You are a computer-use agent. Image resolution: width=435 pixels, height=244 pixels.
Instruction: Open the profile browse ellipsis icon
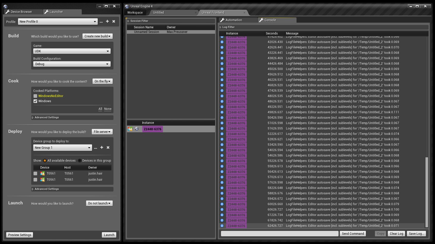point(101,22)
